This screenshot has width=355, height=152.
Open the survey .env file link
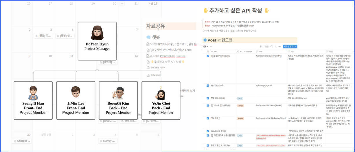click(157, 67)
